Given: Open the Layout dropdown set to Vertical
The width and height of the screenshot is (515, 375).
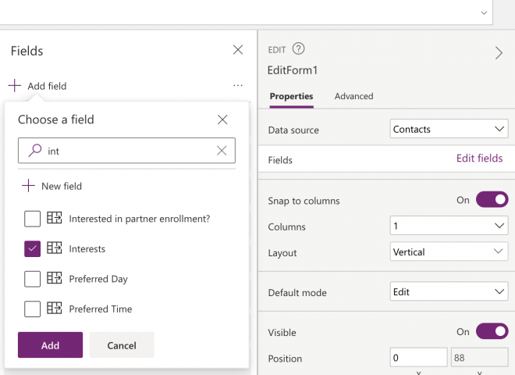Looking at the screenshot, I should [449, 252].
